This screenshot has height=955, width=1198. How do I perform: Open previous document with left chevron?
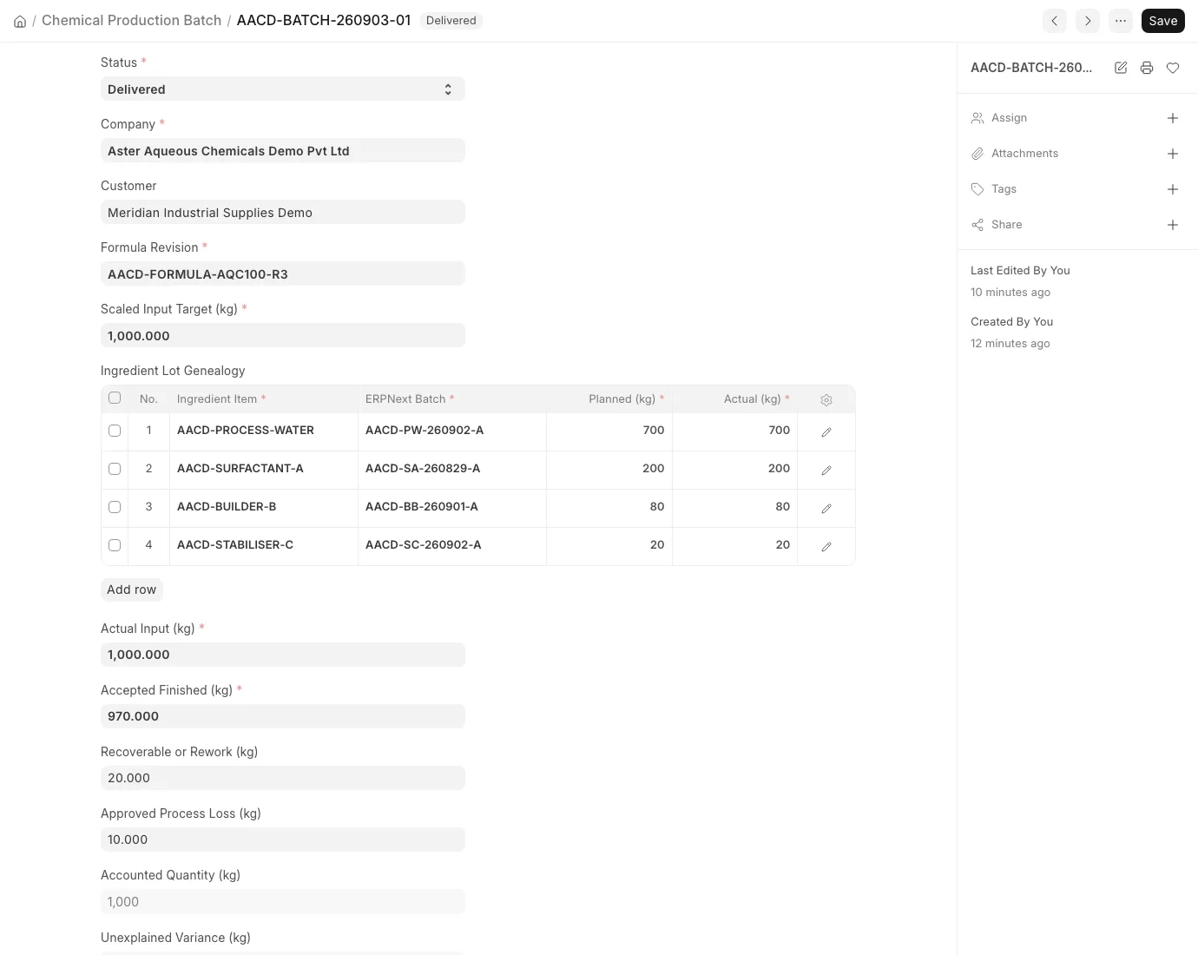coord(1055,21)
